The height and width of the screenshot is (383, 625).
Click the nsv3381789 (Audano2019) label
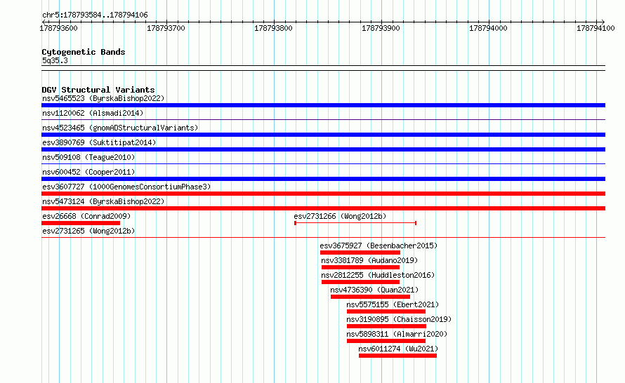coord(369,260)
